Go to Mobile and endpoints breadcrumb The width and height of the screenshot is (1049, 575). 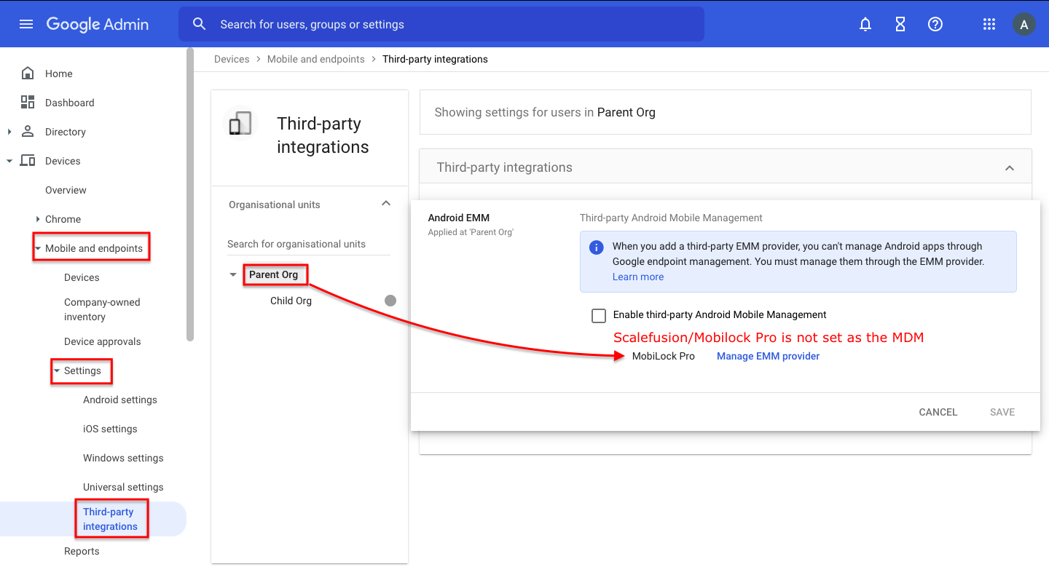point(316,59)
